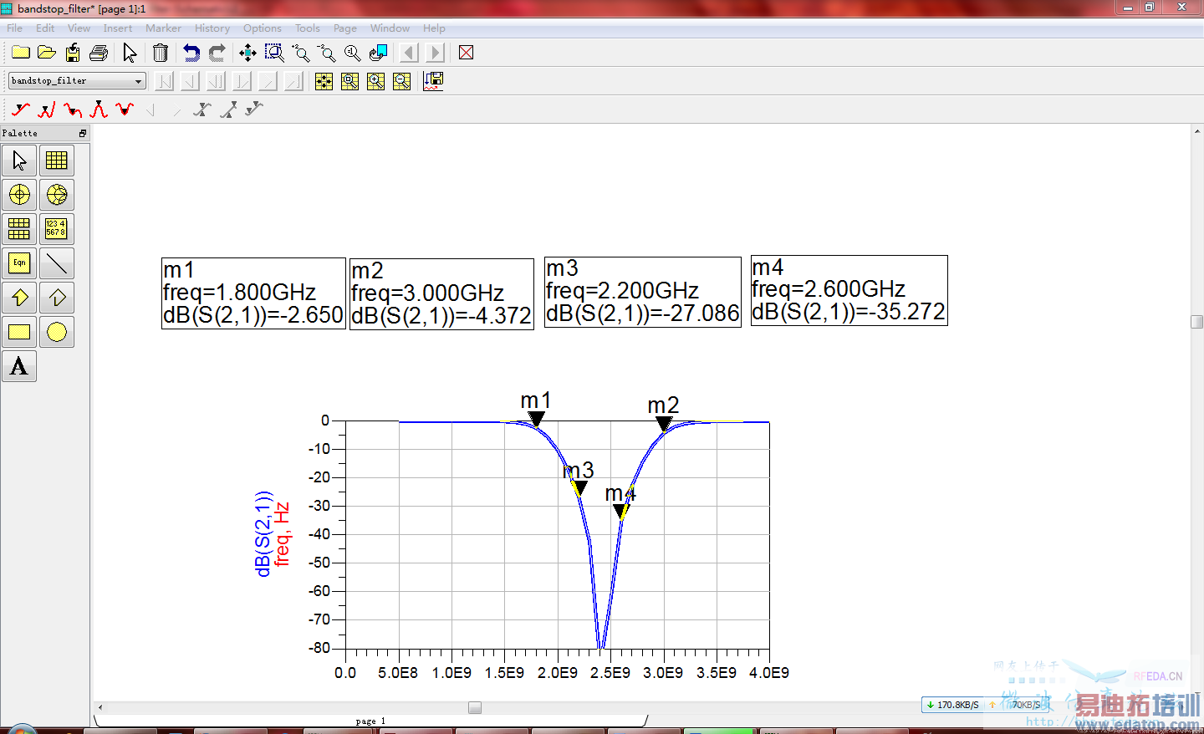Open the History menu

[212, 28]
